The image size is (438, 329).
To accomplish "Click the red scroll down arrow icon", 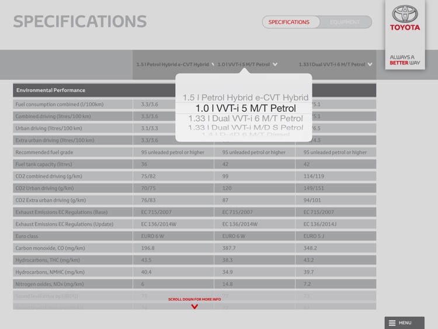I will 194,306.
